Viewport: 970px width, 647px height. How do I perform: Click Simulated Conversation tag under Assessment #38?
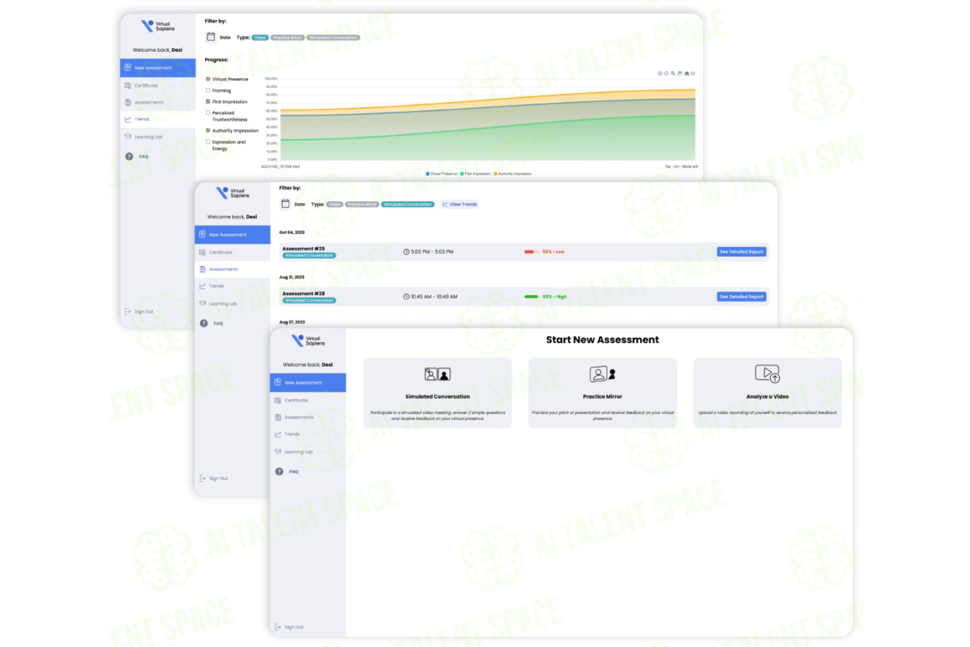click(309, 300)
